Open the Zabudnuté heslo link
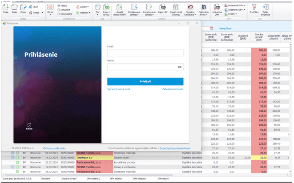Screen dimensions: 294x183 (173, 89)
